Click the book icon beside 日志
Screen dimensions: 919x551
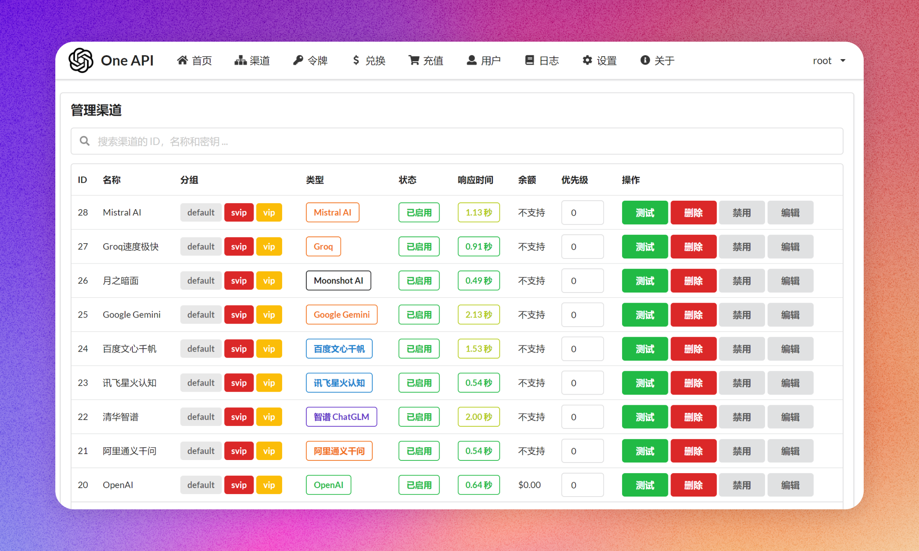click(529, 60)
